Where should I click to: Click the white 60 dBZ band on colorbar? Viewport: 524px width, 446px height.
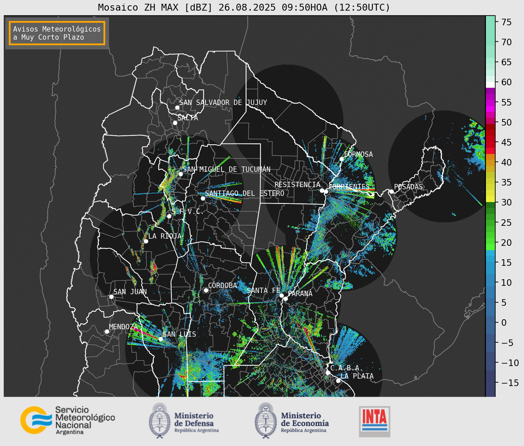(490, 85)
